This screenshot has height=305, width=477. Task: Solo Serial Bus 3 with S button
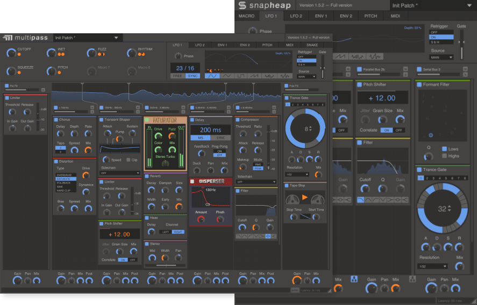(465, 75)
